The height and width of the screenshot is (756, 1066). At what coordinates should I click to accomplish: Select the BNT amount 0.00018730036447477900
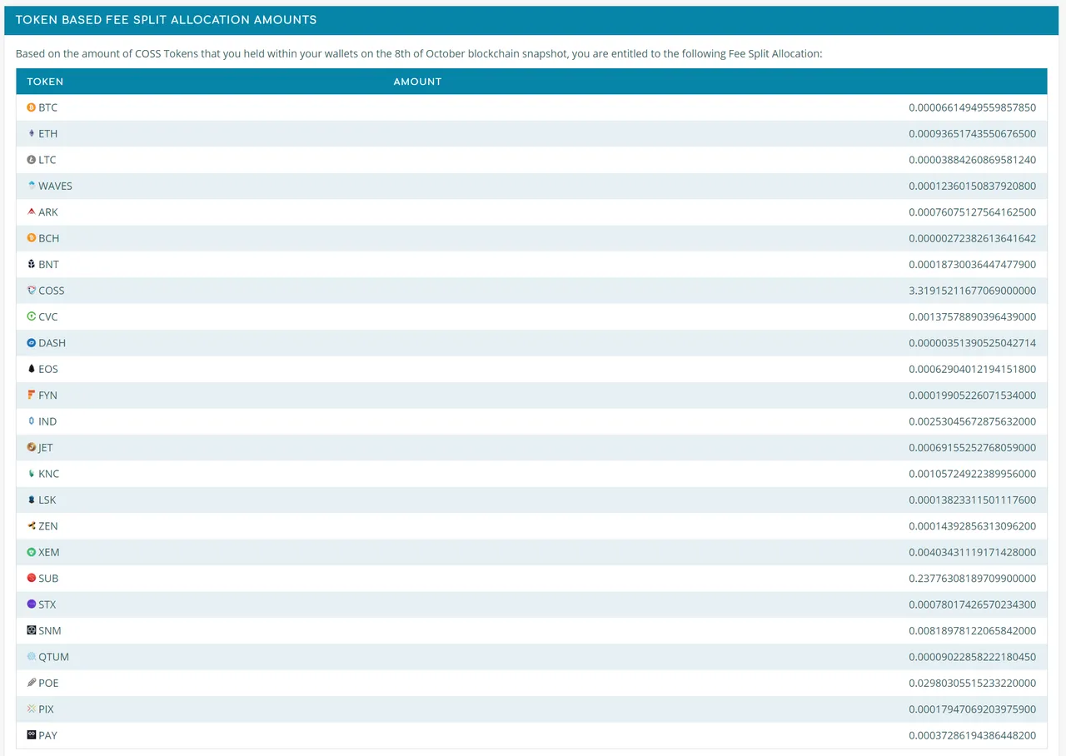tap(972, 264)
